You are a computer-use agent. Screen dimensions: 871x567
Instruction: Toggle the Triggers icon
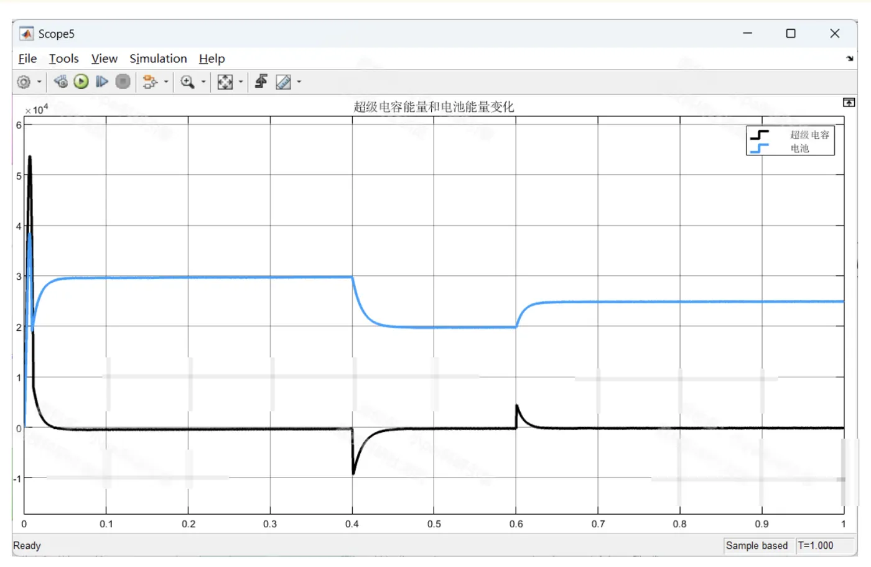coord(261,81)
